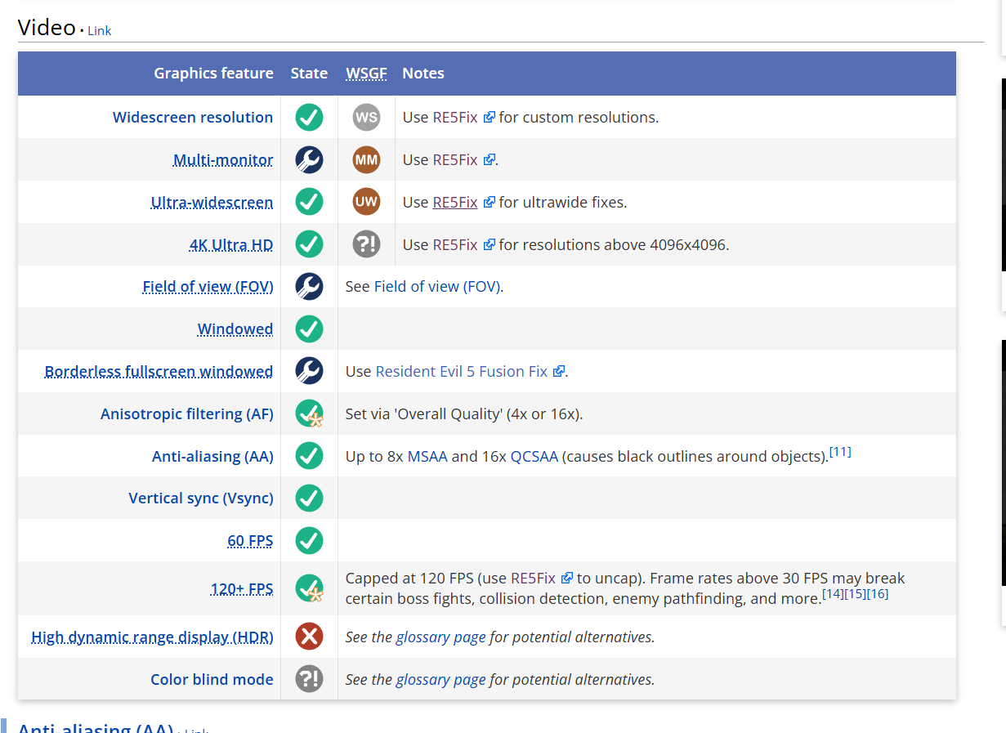This screenshot has width=1006, height=733.
Task: Click external link icon in 120+ FPS notes
Action: point(567,578)
